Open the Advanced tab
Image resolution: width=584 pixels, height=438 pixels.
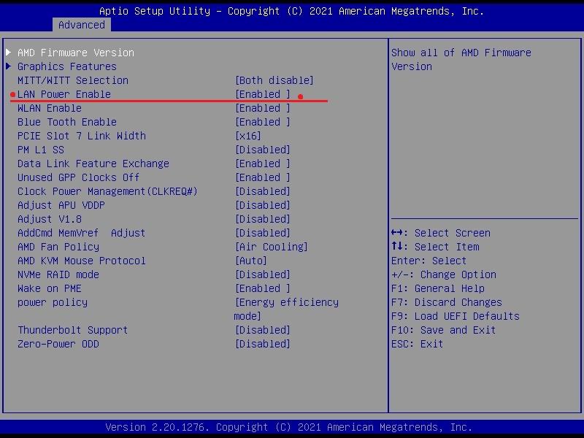[82, 25]
